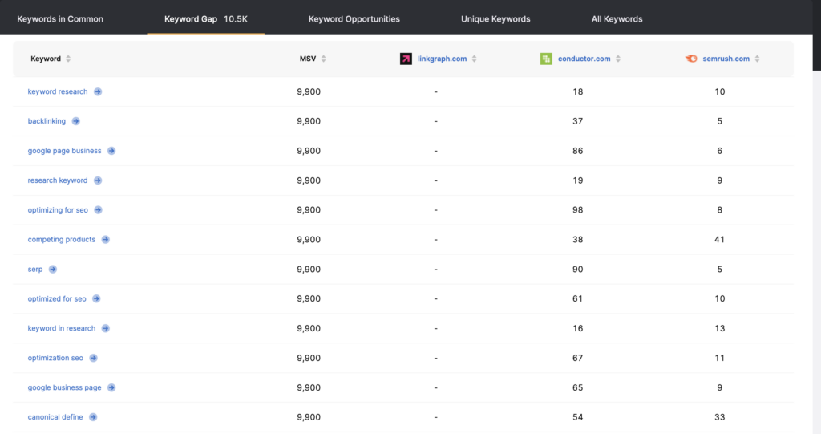Open the optimizing for seo keyword link
Screen dimensions: 821x434
[58, 210]
